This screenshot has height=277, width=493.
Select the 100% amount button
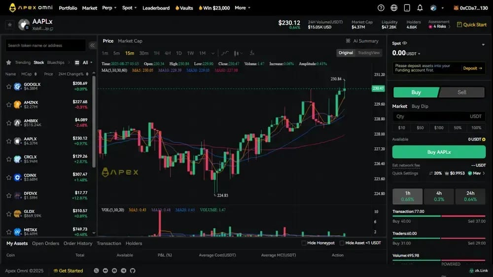tap(476, 128)
